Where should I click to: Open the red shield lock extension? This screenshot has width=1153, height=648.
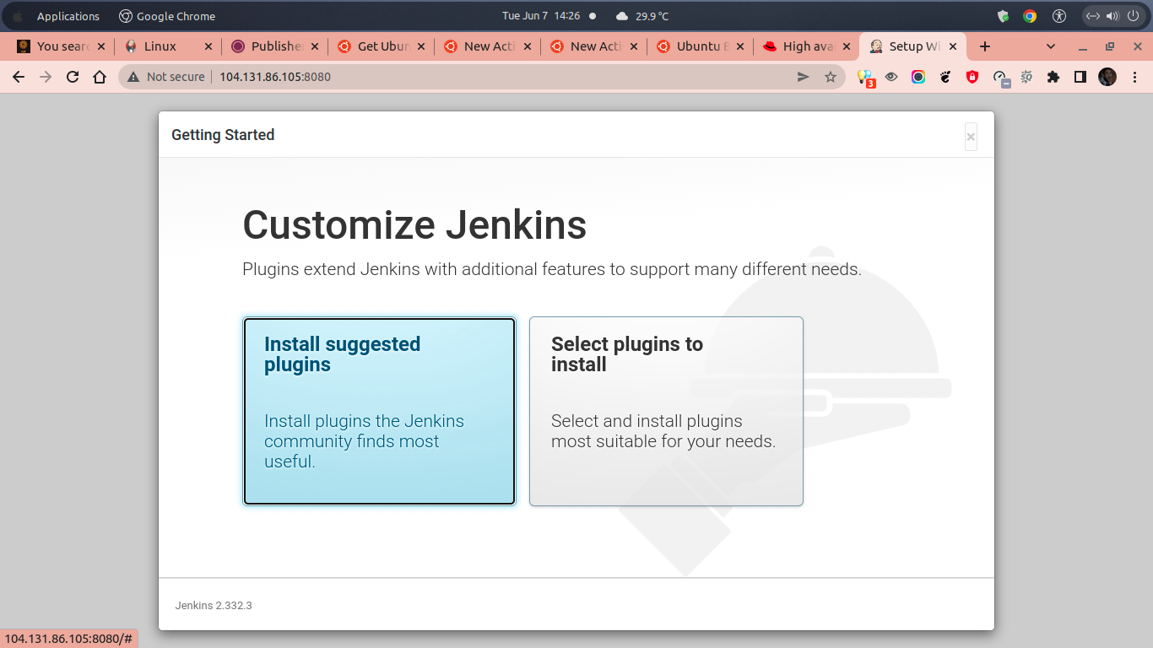tap(972, 77)
